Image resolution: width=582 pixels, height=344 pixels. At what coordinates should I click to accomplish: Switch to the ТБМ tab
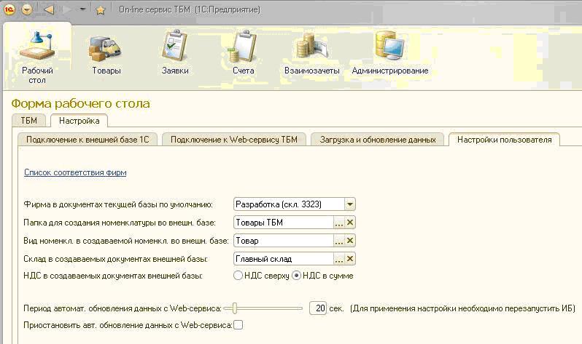click(x=29, y=121)
